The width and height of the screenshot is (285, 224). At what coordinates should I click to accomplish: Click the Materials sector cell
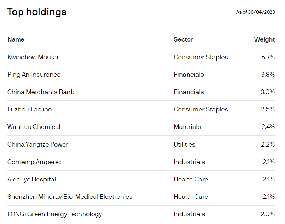[187, 127]
